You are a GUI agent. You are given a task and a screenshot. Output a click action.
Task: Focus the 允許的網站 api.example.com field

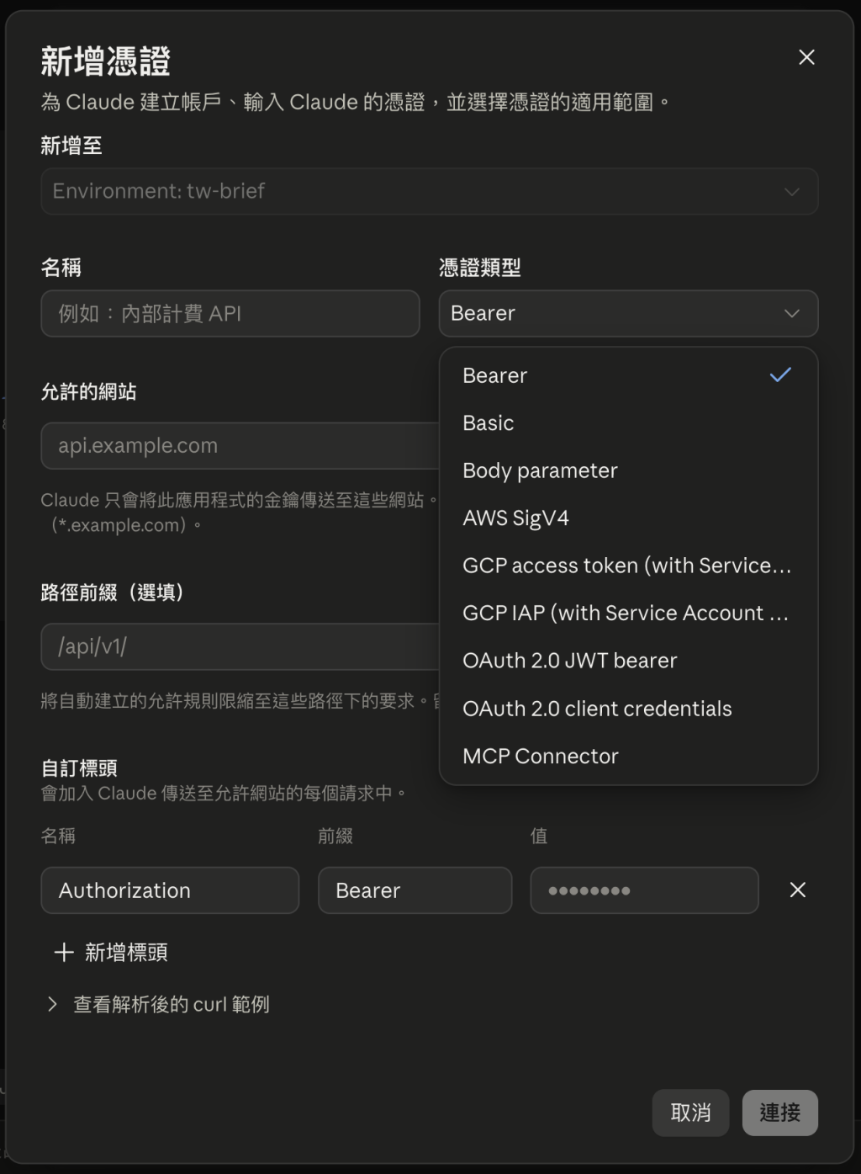240,445
